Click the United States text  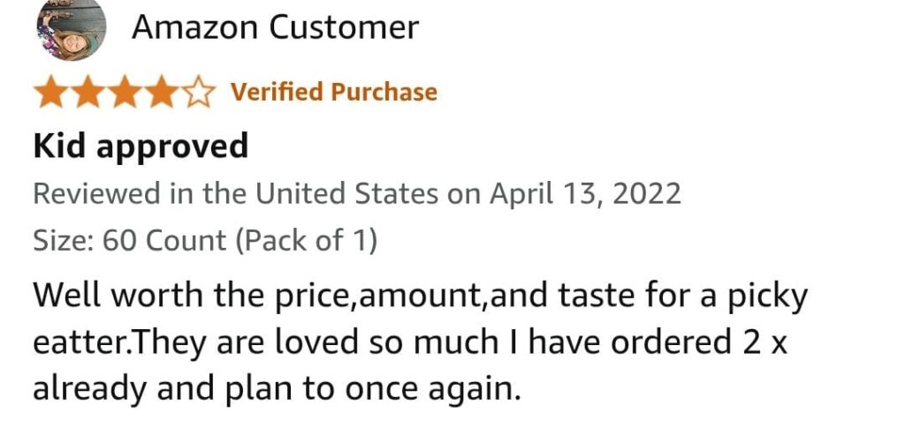[x=347, y=194]
